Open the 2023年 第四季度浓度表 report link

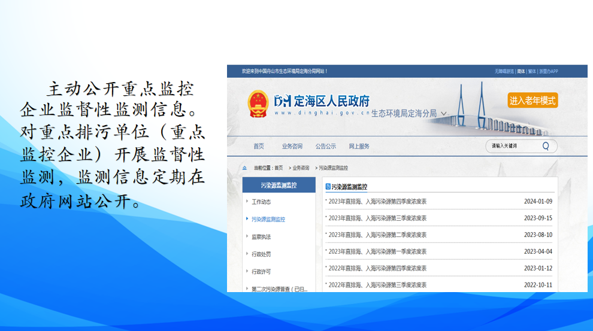(377, 202)
